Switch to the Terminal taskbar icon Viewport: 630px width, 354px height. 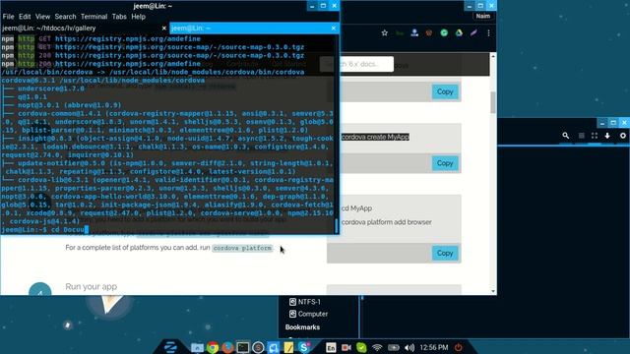coord(243,347)
